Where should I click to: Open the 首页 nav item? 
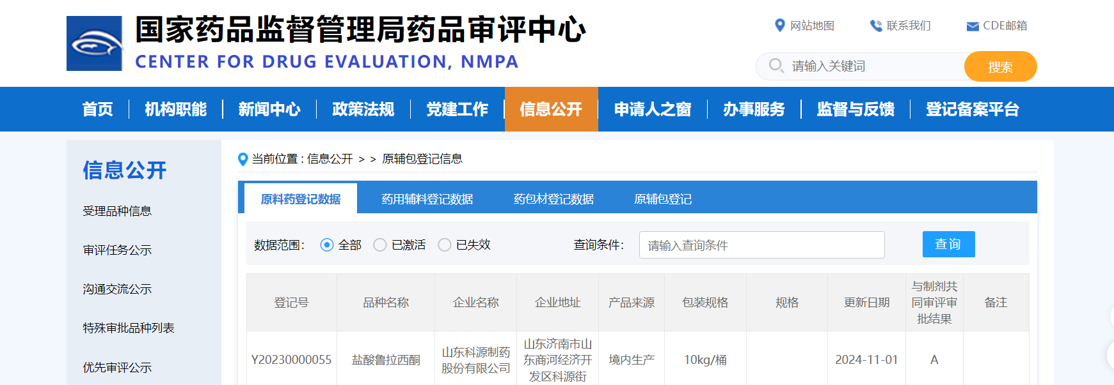[x=98, y=109]
